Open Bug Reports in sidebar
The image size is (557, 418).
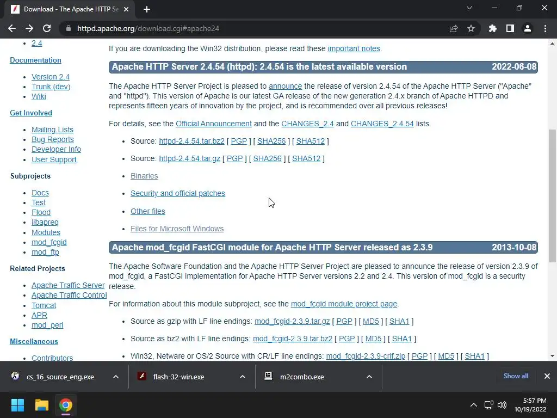point(53,139)
